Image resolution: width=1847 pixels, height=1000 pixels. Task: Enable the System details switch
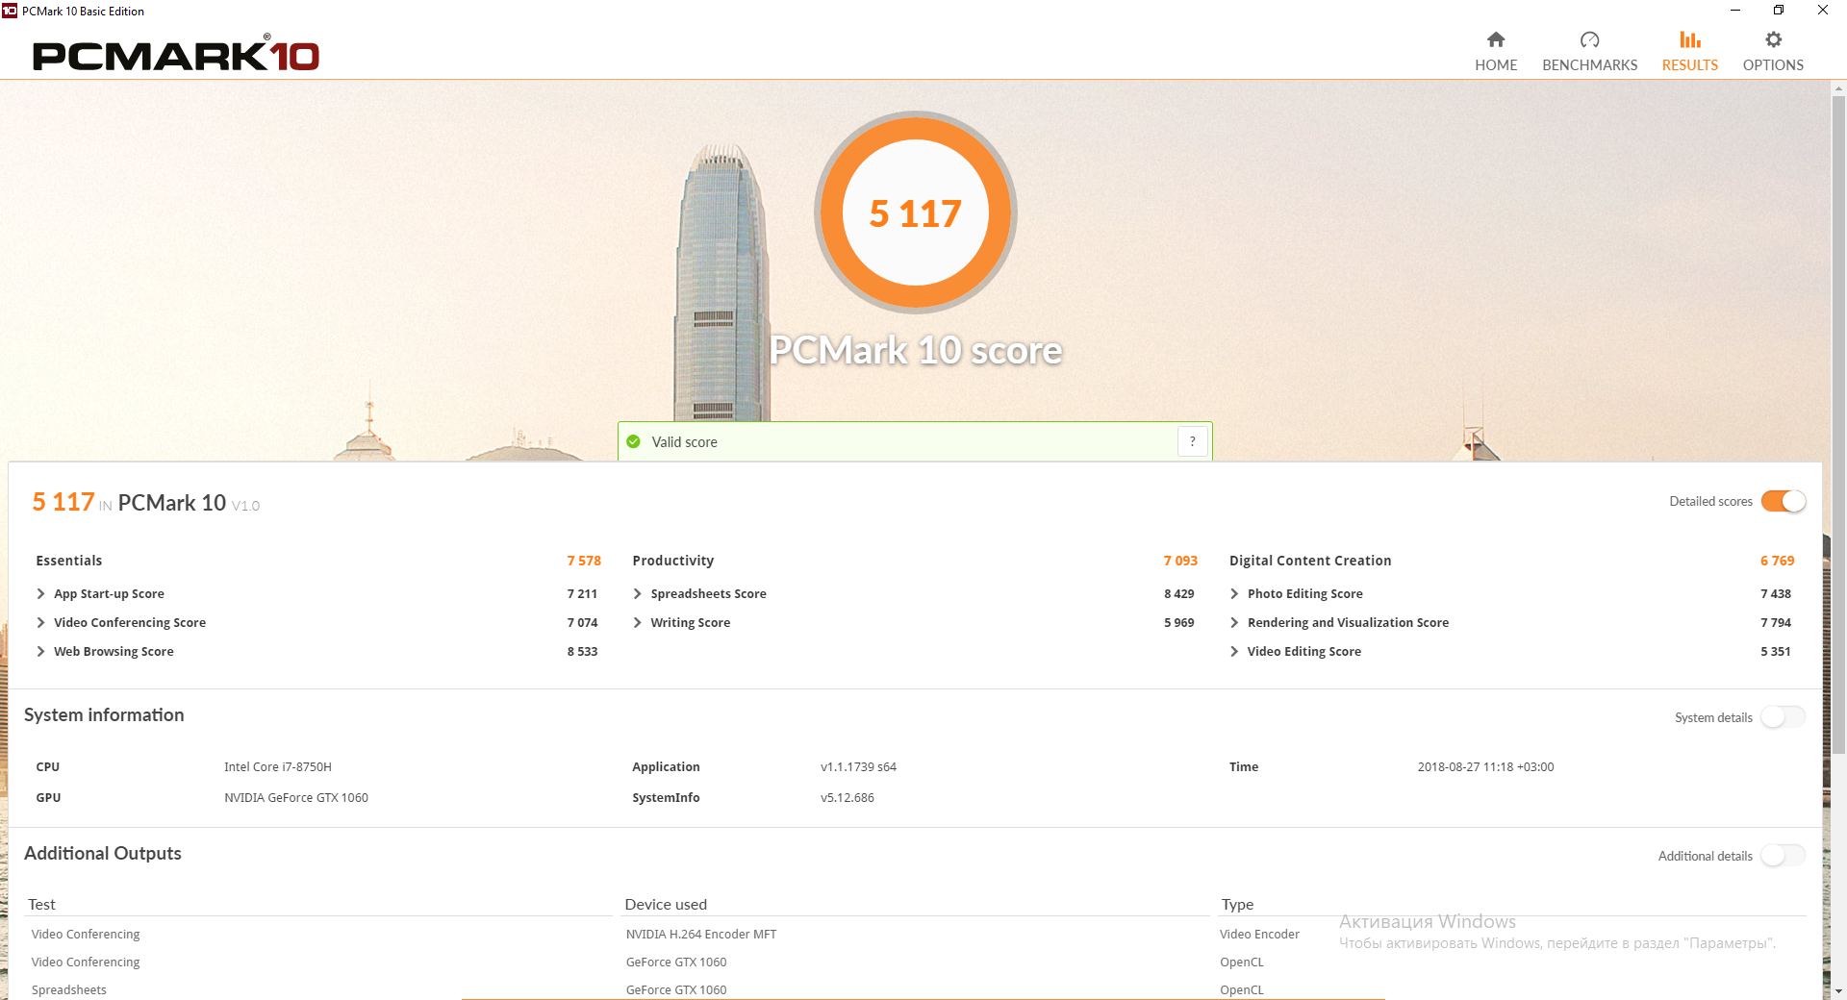[1784, 717]
